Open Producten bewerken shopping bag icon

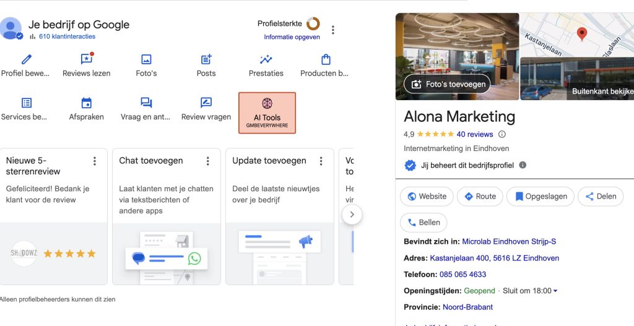pos(326,60)
